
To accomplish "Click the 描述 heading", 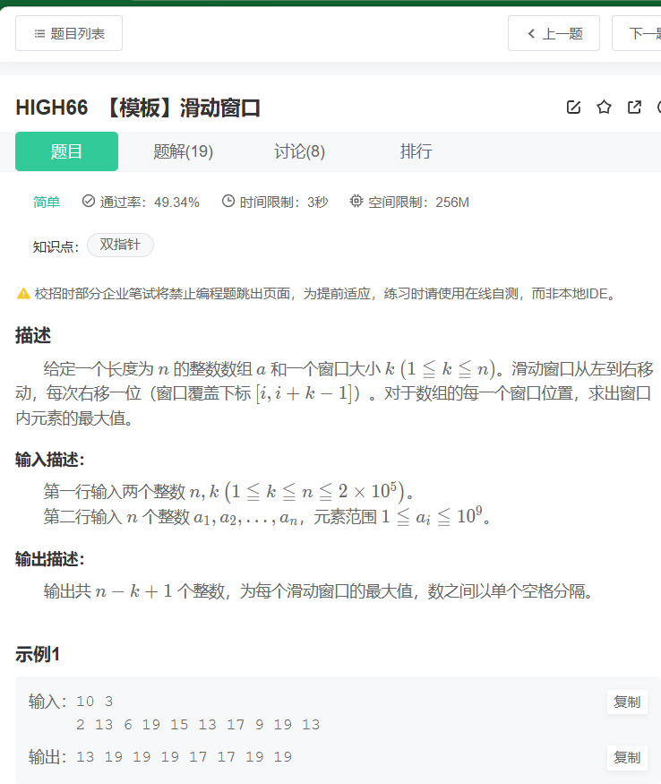I will [x=33, y=335].
